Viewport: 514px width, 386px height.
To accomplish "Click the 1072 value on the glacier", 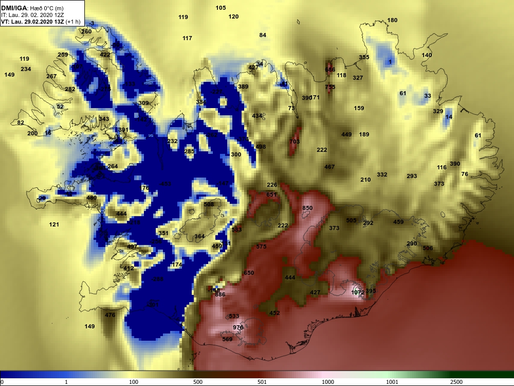I will tap(358, 292).
